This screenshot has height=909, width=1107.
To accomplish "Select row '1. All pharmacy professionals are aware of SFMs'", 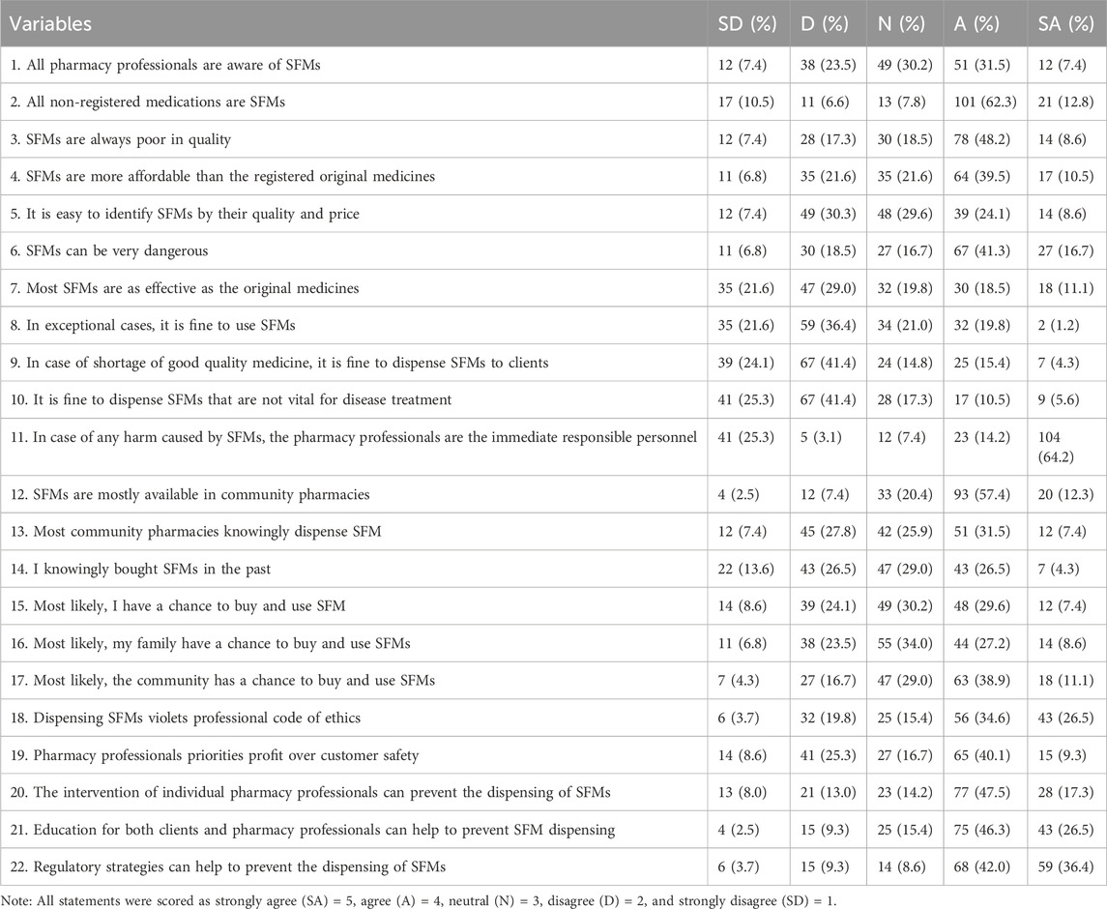I will tap(553, 65).
